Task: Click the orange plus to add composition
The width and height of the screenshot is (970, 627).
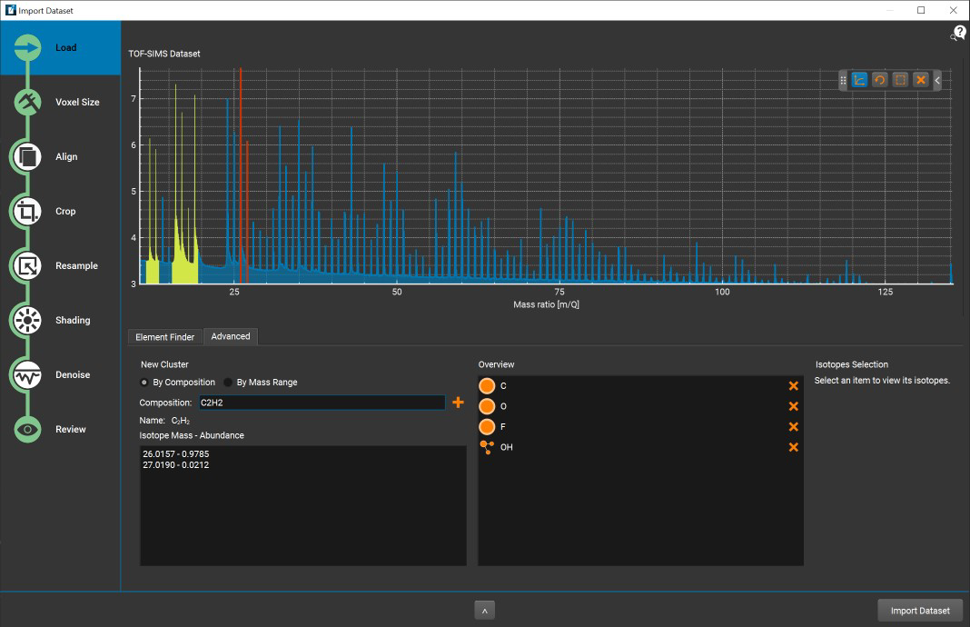Action: coord(458,403)
